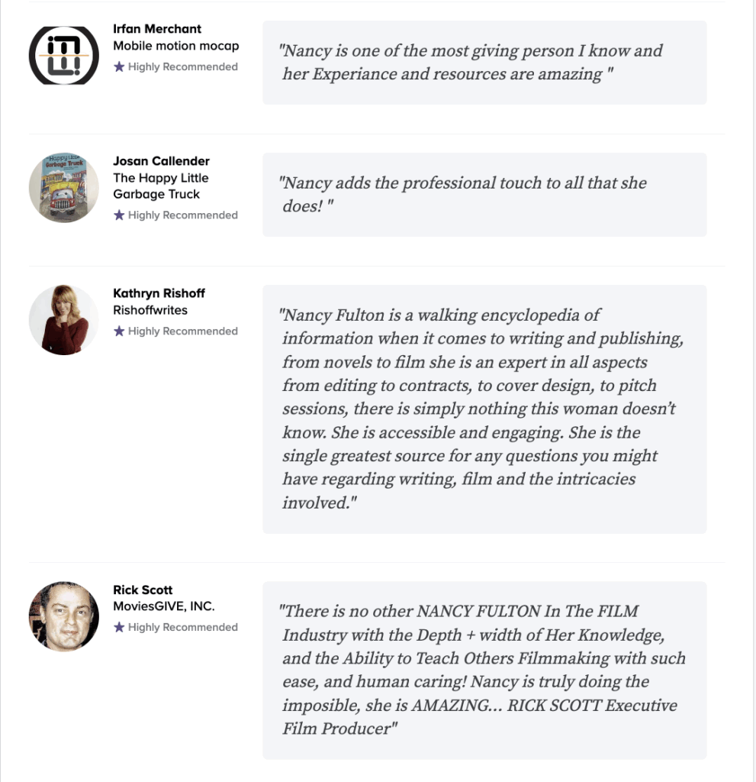Click the star icon under Rick Scott
The image size is (756, 782).
[118, 627]
